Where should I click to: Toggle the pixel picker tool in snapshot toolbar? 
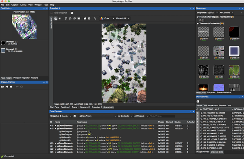coord(56,19)
